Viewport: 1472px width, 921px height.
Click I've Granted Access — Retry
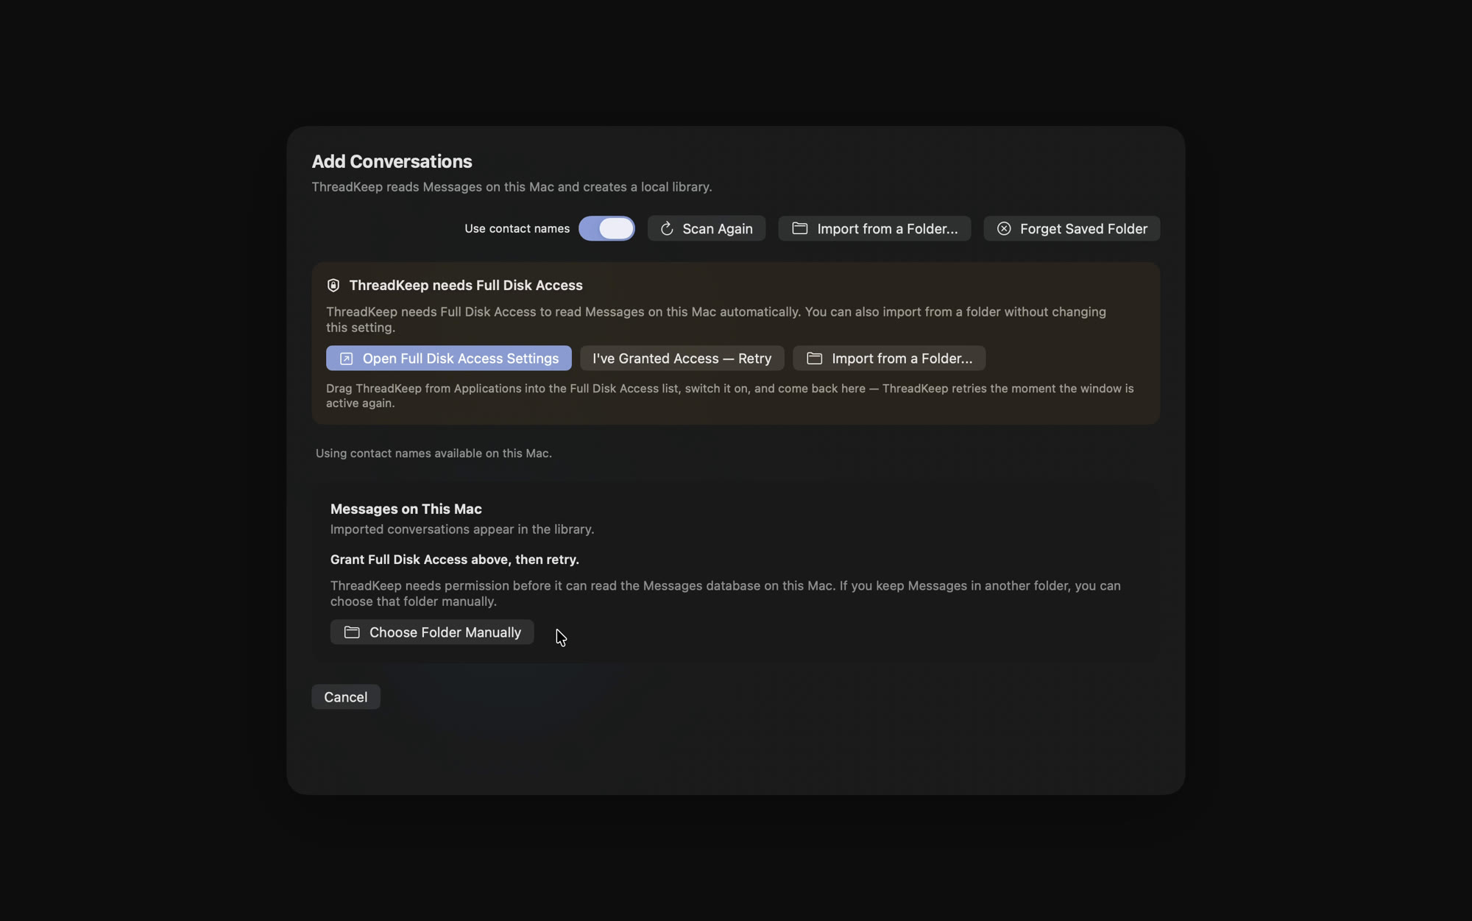682,358
